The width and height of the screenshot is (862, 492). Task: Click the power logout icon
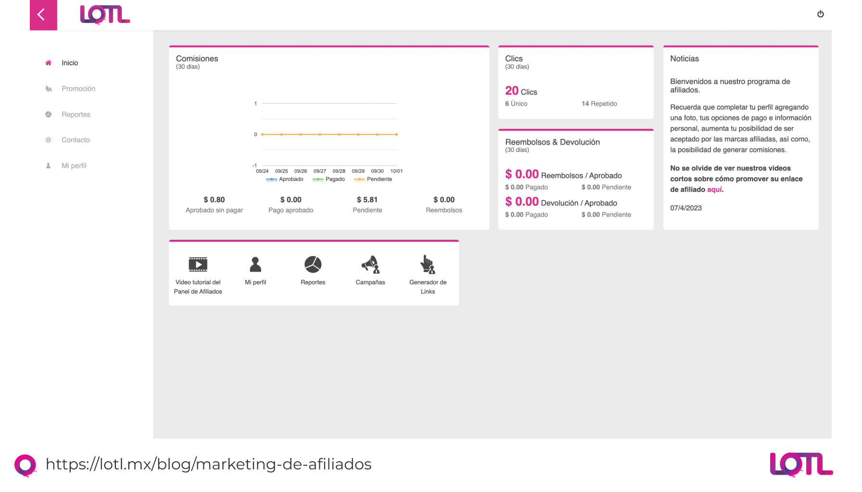pos(820,14)
